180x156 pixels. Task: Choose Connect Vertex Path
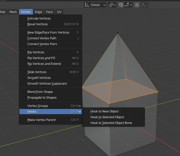point(50,38)
